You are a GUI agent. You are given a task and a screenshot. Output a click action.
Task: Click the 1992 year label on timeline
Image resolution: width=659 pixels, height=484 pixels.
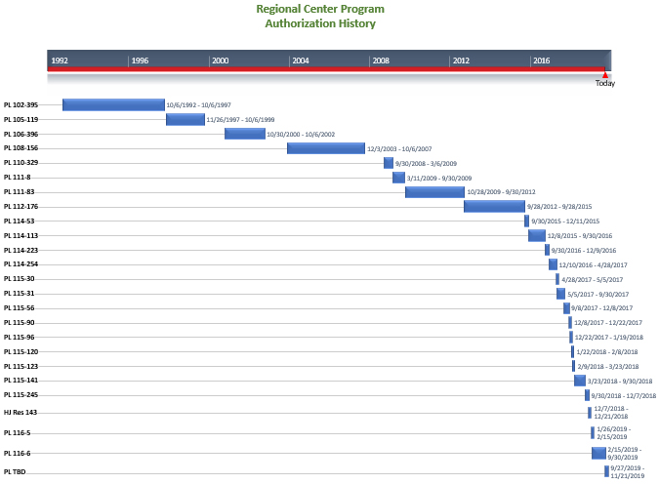pyautogui.click(x=60, y=60)
